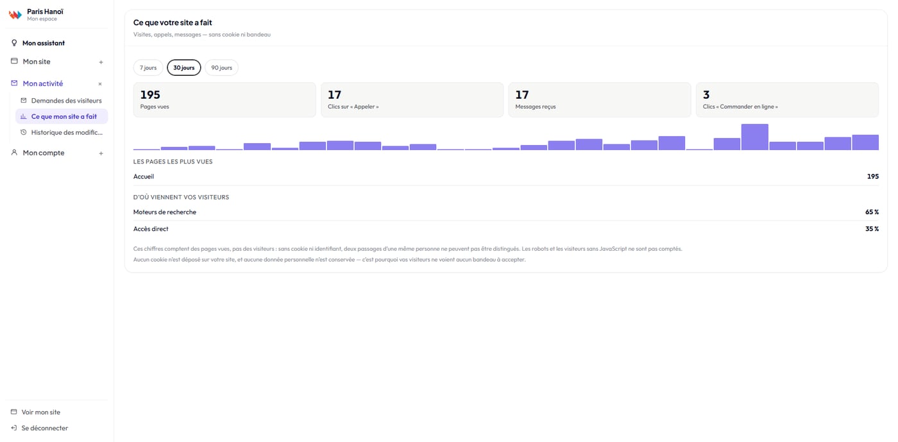Click the Moteurs de recherche row

tap(506, 212)
